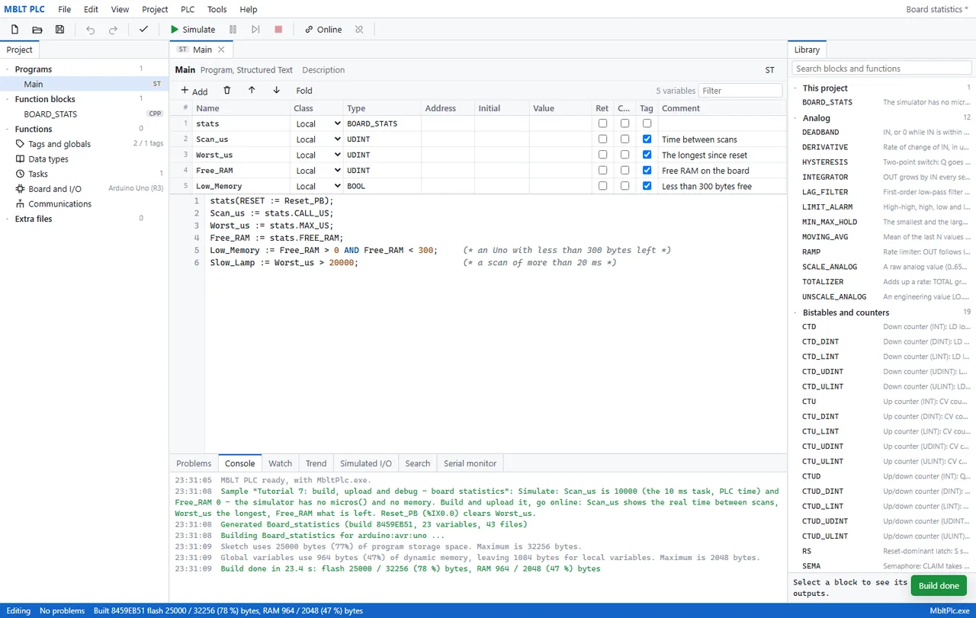
Task: Open project folder icon
Action: click(x=37, y=29)
